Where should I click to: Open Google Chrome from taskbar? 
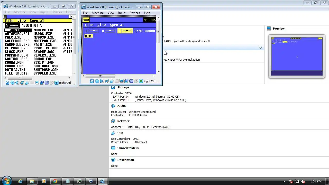tap(55, 181)
